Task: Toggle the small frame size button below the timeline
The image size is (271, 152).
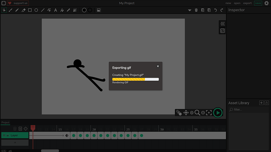Action: click(x=4, y=151)
